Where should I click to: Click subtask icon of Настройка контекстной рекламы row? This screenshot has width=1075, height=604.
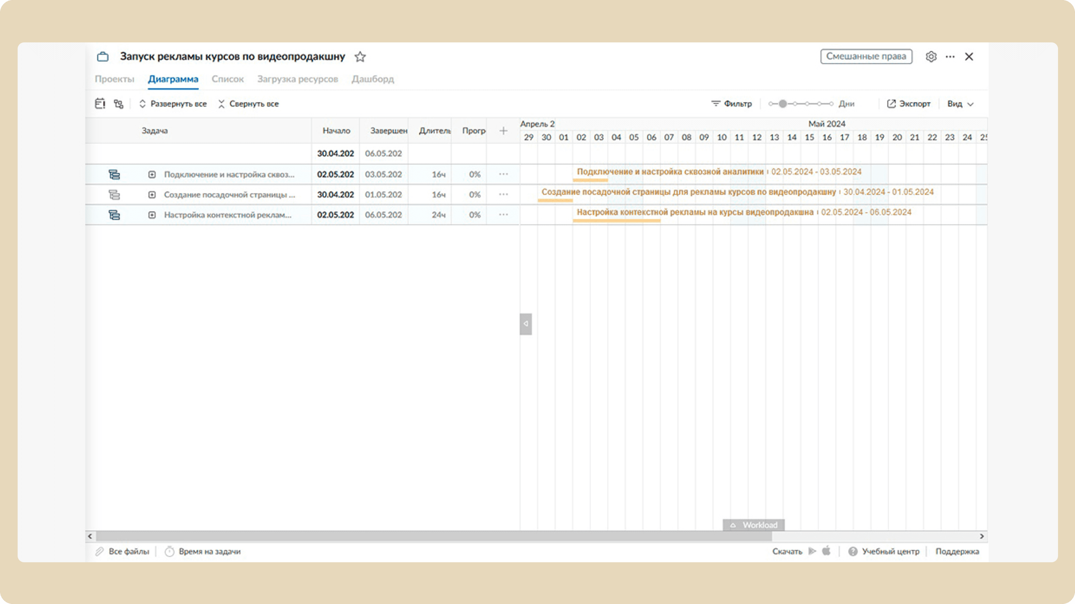[x=114, y=215]
